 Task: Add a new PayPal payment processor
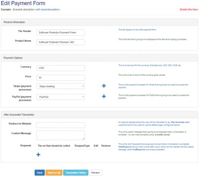pos(104,96)
